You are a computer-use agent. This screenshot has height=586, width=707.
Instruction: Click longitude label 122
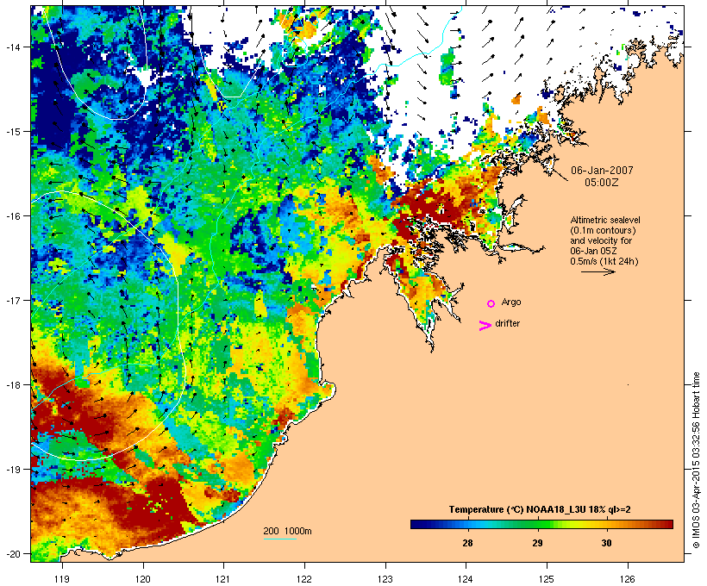coord(304,579)
